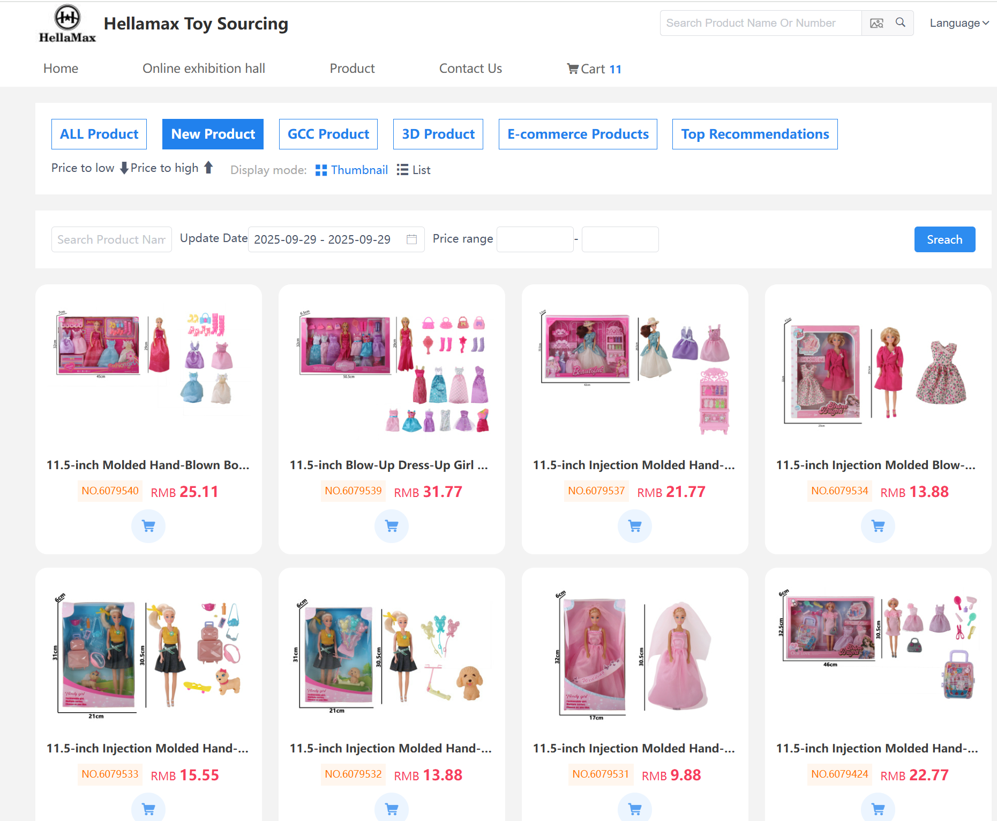Viewport: 997px width, 821px height.
Task: Open the Contact Us page link
Action: [470, 69]
